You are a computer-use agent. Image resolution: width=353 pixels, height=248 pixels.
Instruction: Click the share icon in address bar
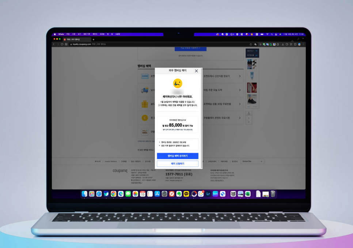click(x=251, y=44)
